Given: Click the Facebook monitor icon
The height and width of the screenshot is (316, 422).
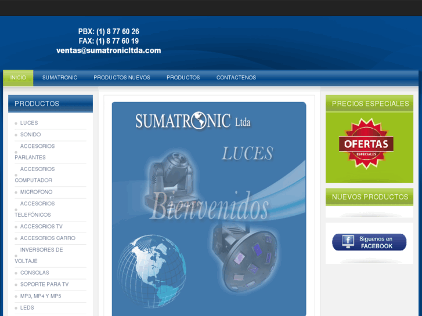Looking at the screenshot, I should pyautogui.click(x=348, y=242).
